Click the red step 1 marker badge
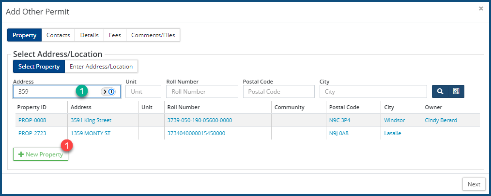 pos(68,144)
